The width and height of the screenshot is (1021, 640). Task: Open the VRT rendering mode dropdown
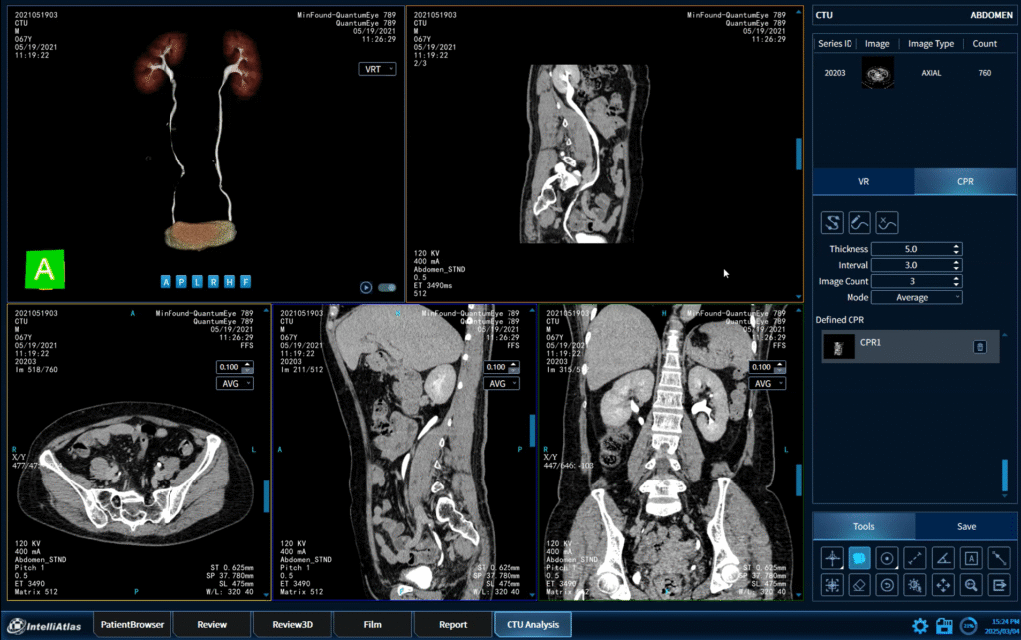click(x=377, y=69)
